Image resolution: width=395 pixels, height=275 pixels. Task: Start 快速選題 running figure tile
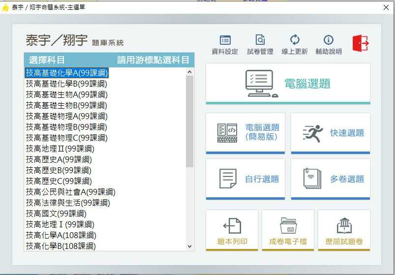coord(331,133)
